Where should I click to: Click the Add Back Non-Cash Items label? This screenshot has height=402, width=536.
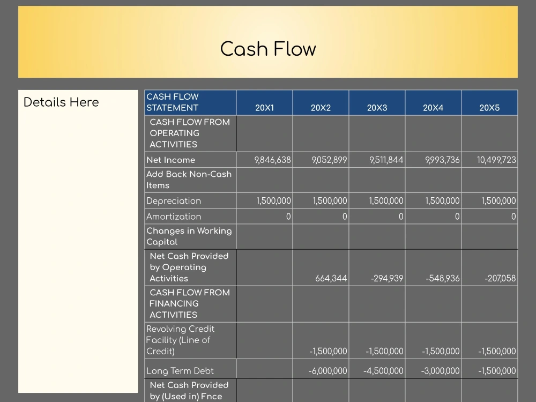[x=188, y=180]
